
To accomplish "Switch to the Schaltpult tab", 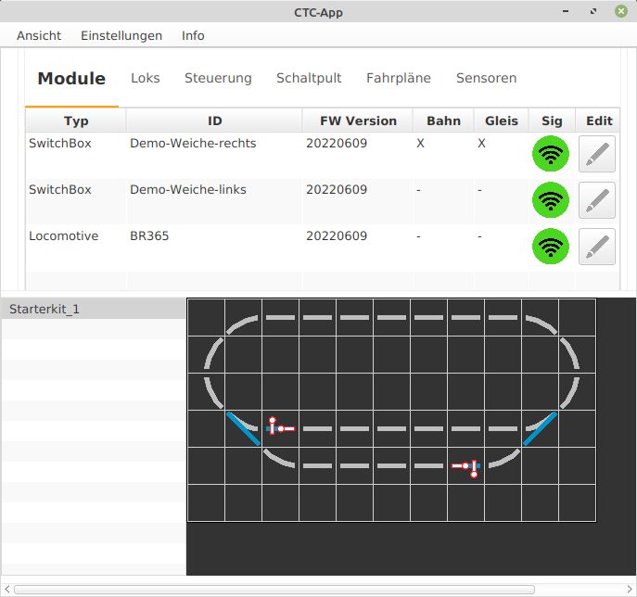I will [x=309, y=78].
